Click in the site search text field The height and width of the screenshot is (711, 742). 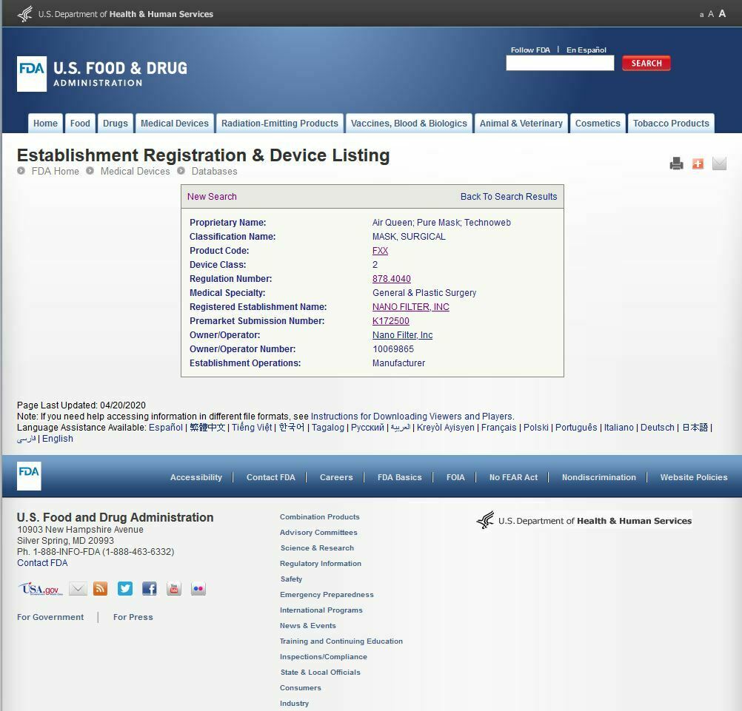pyautogui.click(x=560, y=64)
